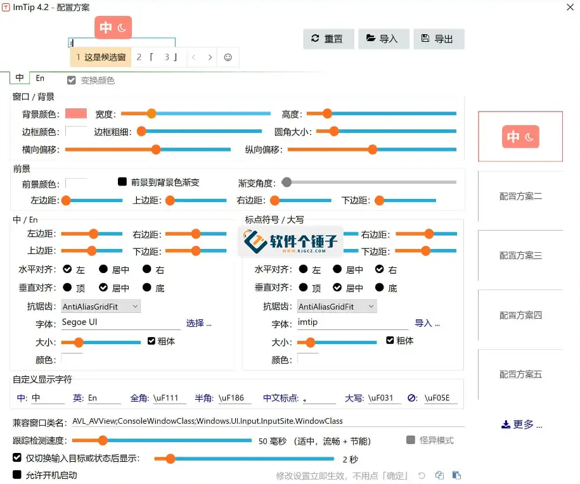Click the next page arrow in candidate window
Image resolution: width=580 pixels, height=484 pixels.
210,57
